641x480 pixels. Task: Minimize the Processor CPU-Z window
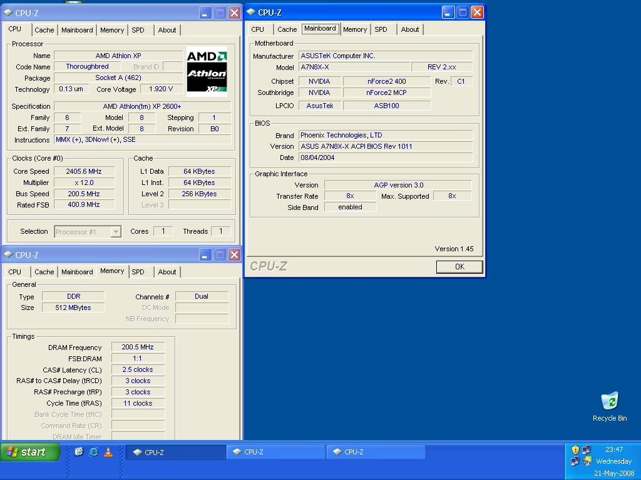pos(205,12)
